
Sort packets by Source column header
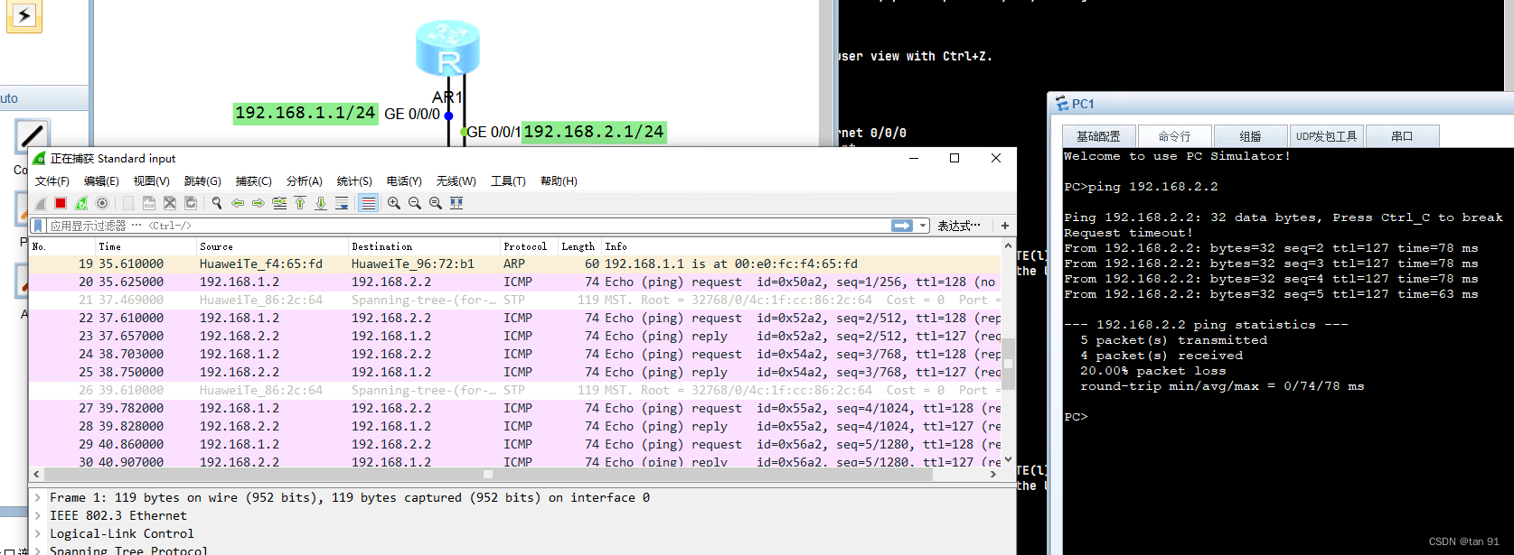pos(272,246)
